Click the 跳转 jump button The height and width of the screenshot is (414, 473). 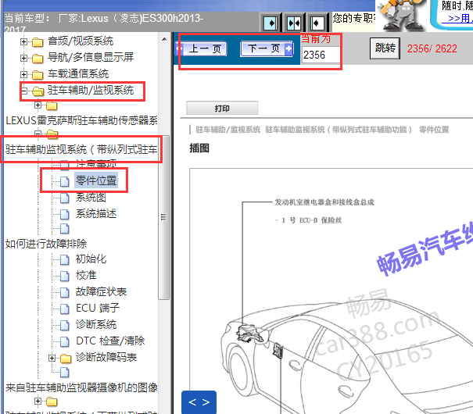click(385, 48)
